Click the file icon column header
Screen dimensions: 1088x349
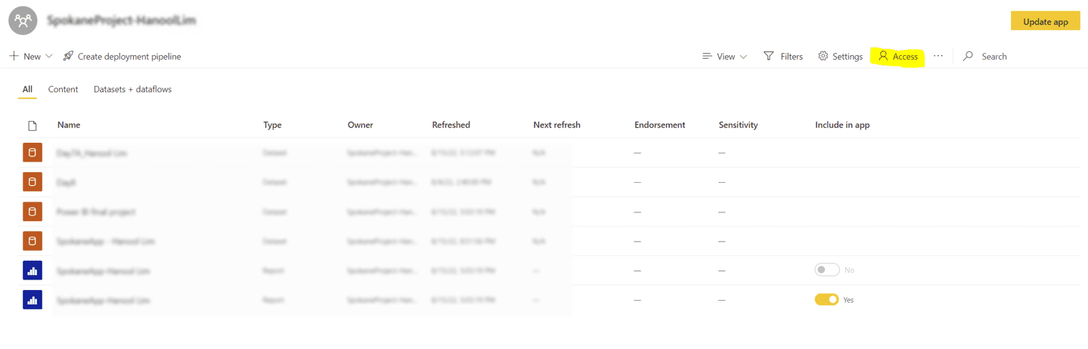click(x=32, y=125)
